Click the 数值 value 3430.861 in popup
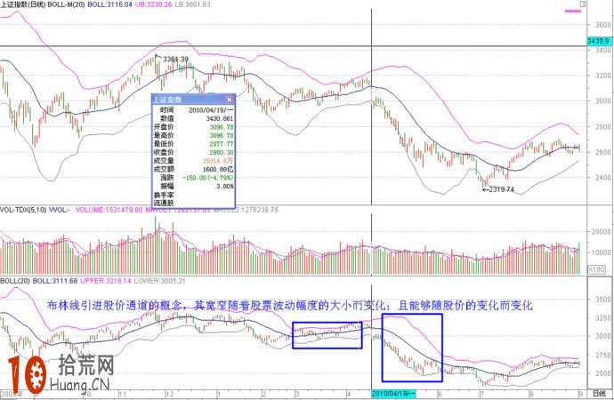Image resolution: width=614 pixels, height=400 pixels. point(219,118)
